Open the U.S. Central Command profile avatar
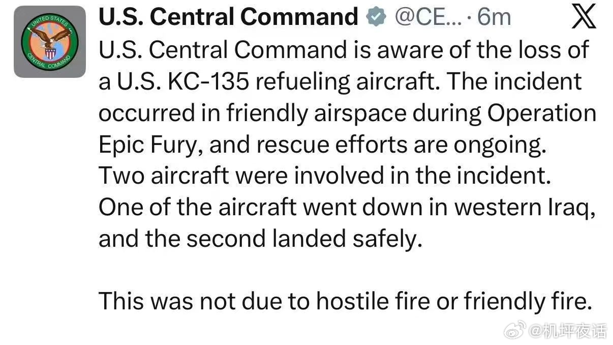This screenshot has width=613, height=345. coord(50,41)
